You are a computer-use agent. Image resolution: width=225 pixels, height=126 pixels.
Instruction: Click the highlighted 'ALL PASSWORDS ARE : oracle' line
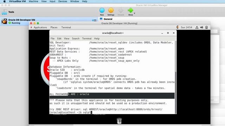pyautogui.click(x=112, y=94)
